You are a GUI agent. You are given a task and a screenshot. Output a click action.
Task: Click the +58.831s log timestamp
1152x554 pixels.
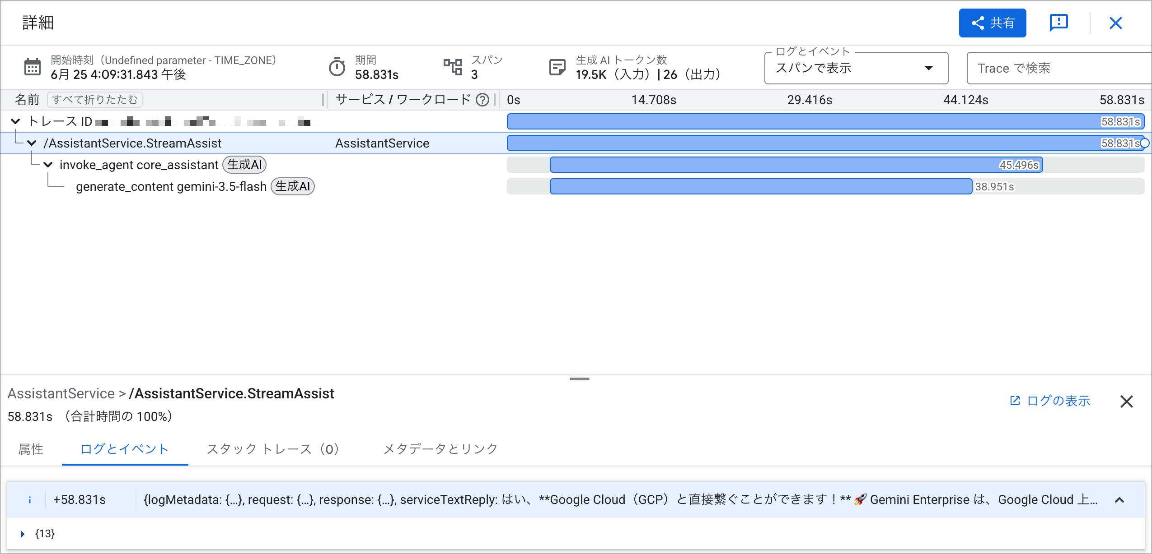pyautogui.click(x=79, y=499)
